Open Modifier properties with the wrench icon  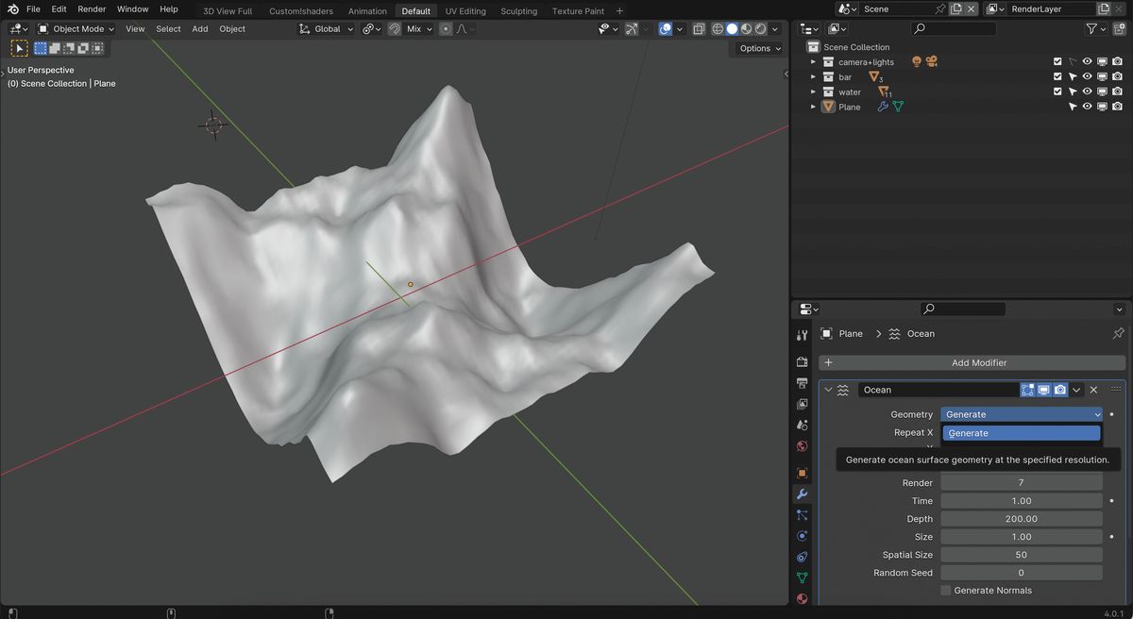[x=802, y=494]
